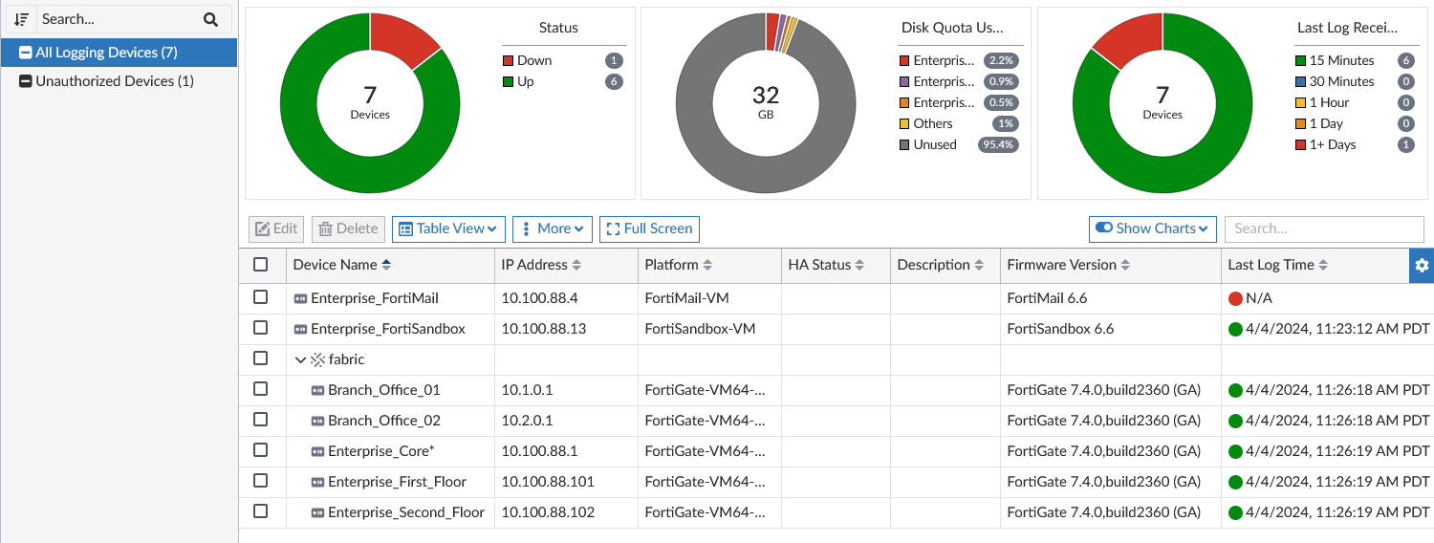Check the select-all header checkbox
The height and width of the screenshot is (543, 1434).
[260, 265]
